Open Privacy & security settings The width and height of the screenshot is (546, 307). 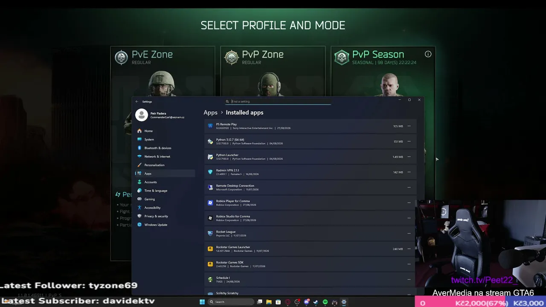[165, 216]
